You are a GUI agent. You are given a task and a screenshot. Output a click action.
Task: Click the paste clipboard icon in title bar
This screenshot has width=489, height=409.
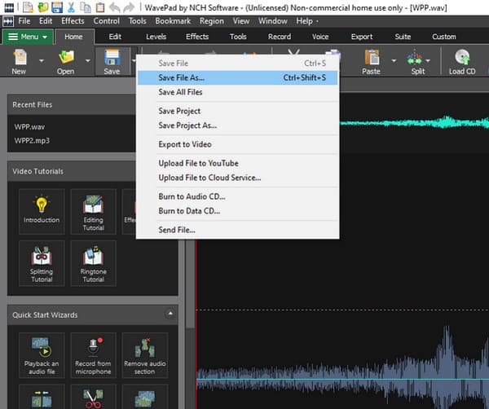(100, 7)
